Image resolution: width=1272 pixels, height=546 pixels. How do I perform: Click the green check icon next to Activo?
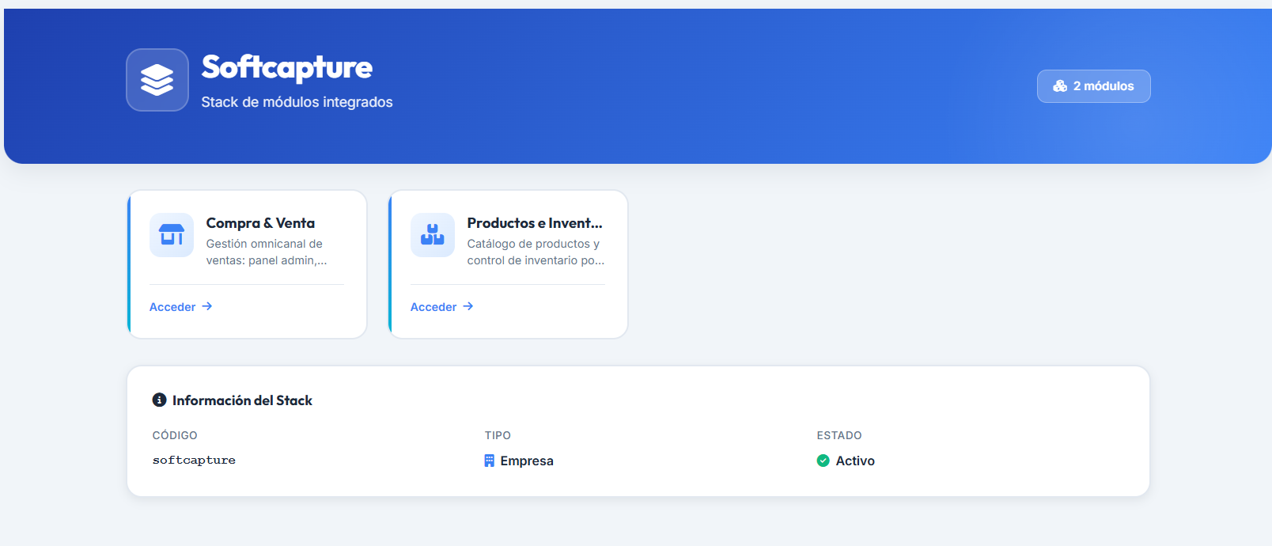pyautogui.click(x=823, y=461)
